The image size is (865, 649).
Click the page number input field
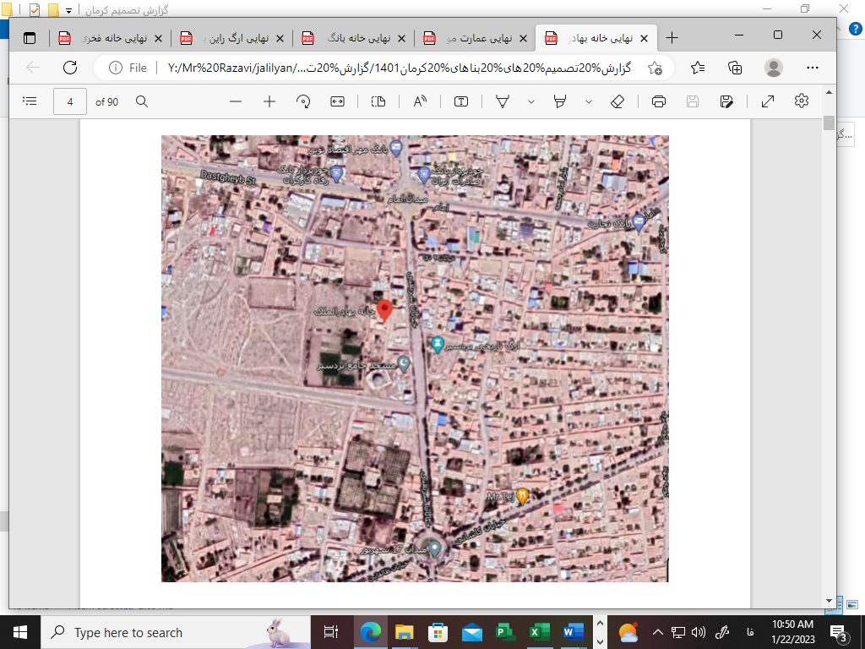click(70, 101)
